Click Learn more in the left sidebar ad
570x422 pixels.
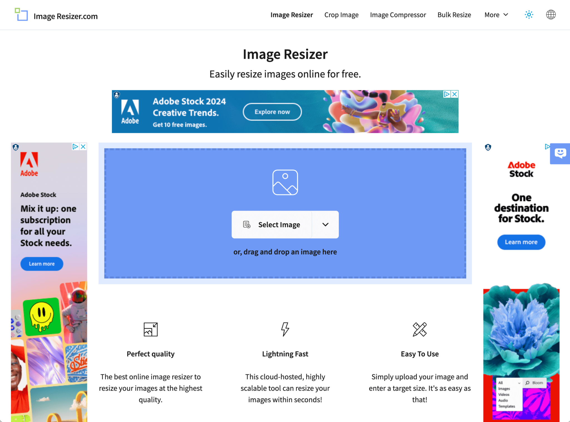point(41,264)
